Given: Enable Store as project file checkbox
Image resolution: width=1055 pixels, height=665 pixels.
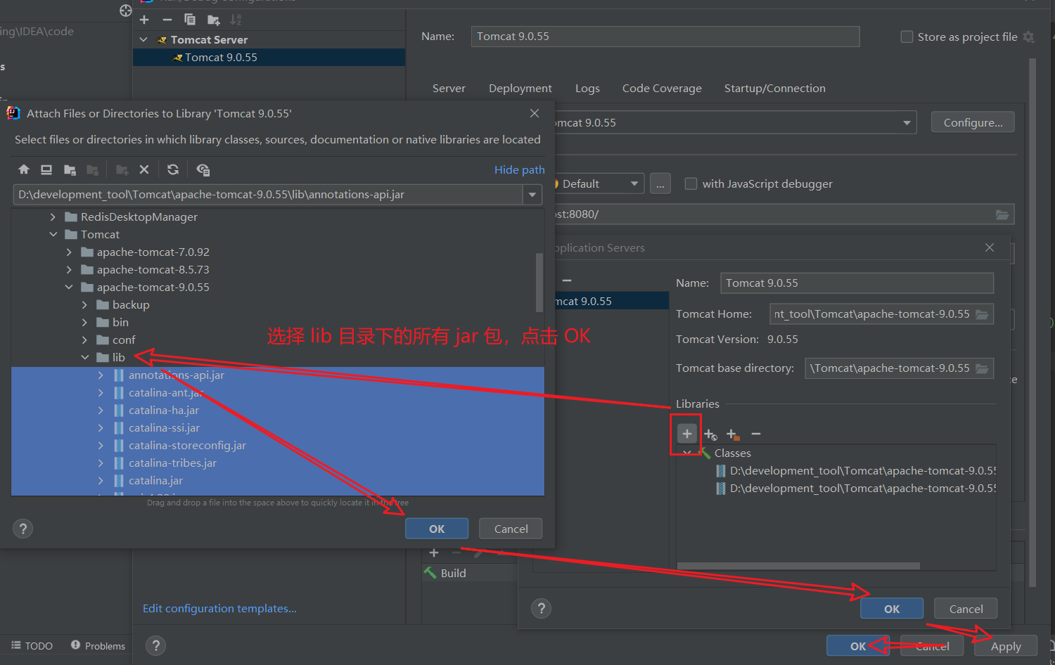Looking at the screenshot, I should coord(907,37).
